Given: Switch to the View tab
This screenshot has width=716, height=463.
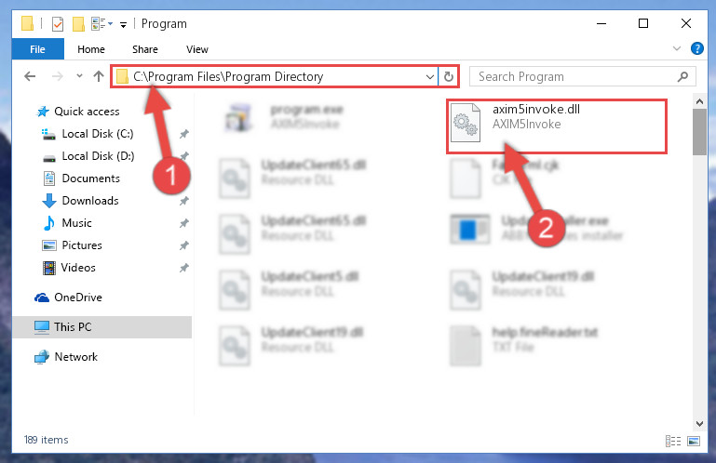Looking at the screenshot, I should (197, 49).
